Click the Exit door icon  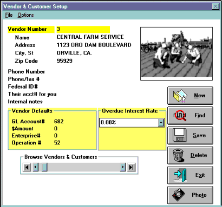(180, 175)
